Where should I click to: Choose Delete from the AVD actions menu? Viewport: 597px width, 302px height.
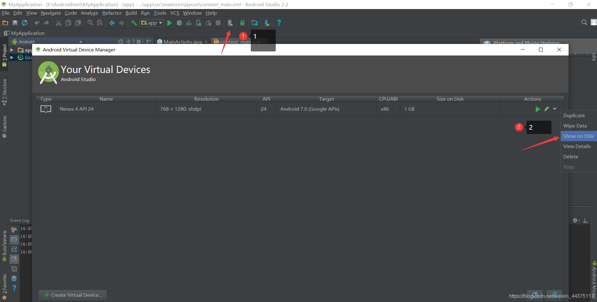tap(579, 156)
